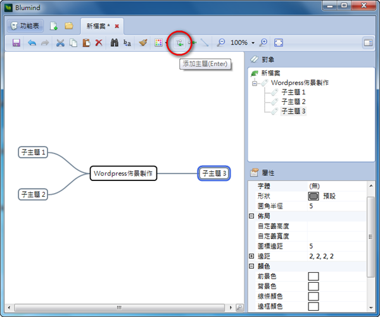Select 子主題 1 in object tree
Viewport: 380px width, 317px height.
pyautogui.click(x=293, y=92)
